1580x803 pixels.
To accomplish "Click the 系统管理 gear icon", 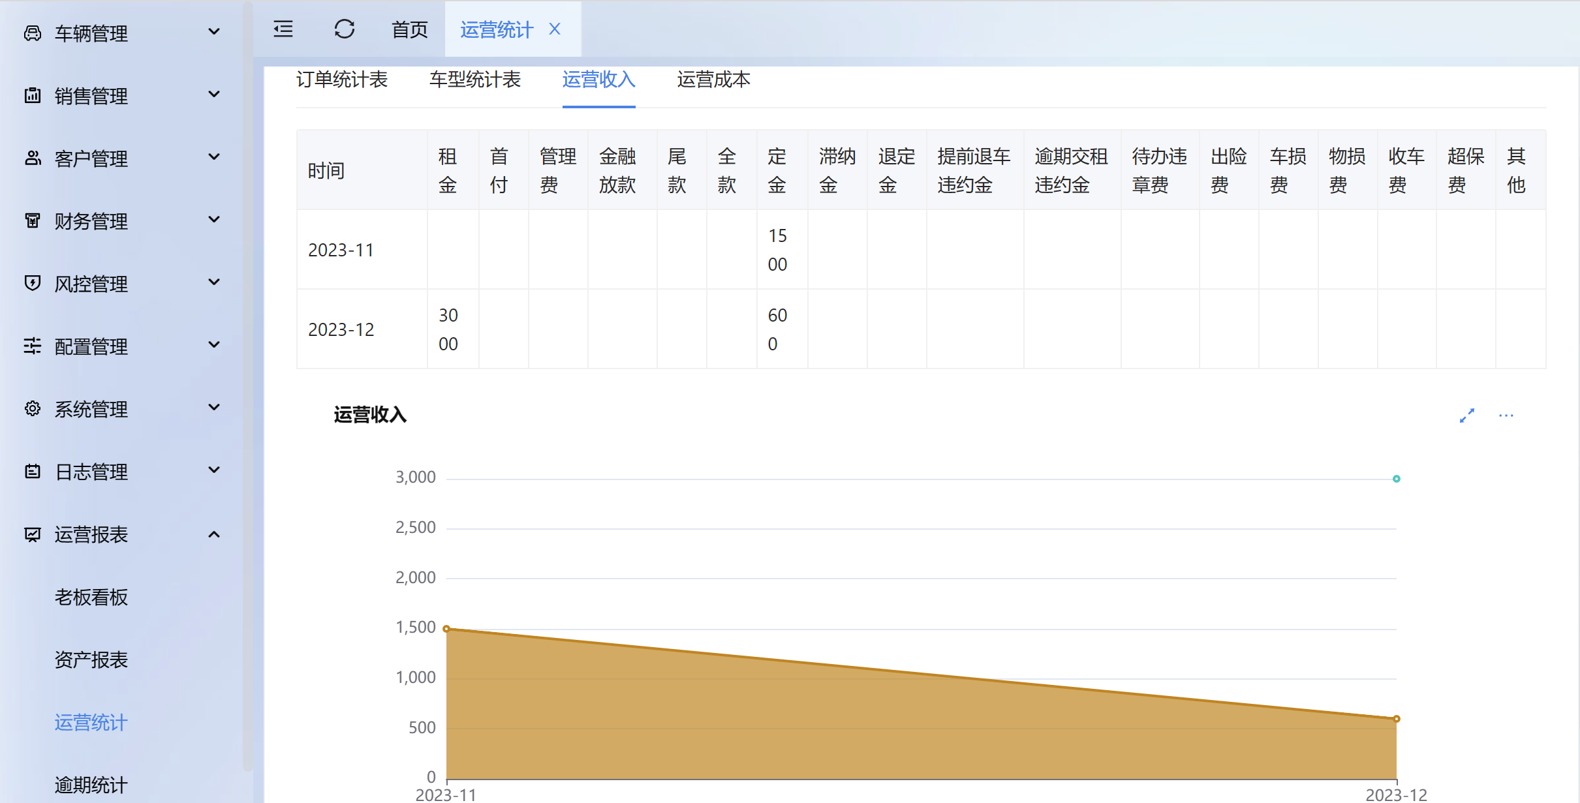I will pos(33,409).
